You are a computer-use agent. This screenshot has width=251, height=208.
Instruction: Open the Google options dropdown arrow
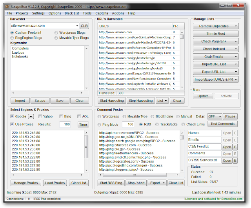[31, 117]
